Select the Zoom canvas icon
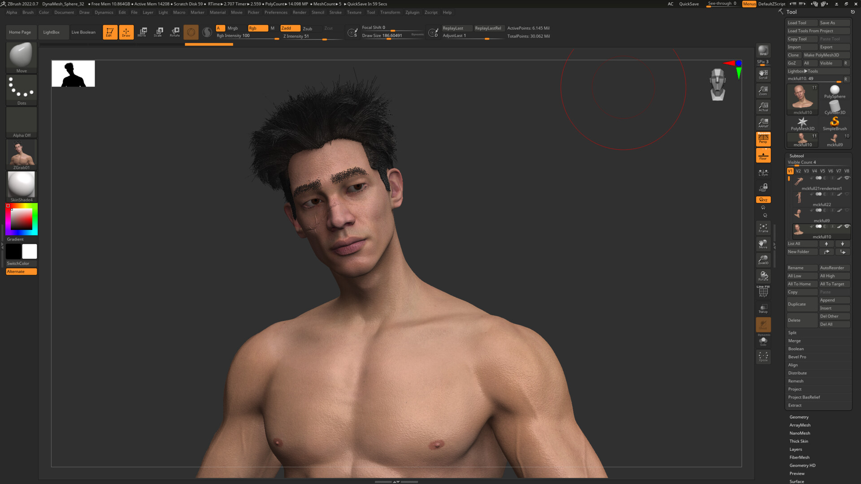This screenshot has height=484, width=861. coord(763,91)
